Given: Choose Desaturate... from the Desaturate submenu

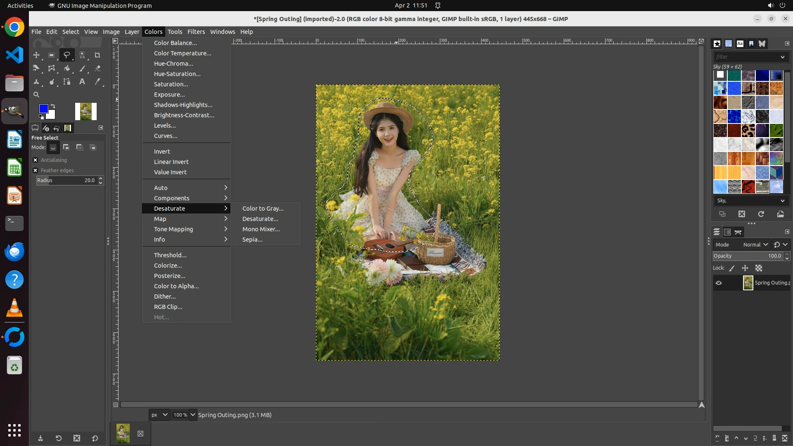Looking at the screenshot, I should [260, 219].
